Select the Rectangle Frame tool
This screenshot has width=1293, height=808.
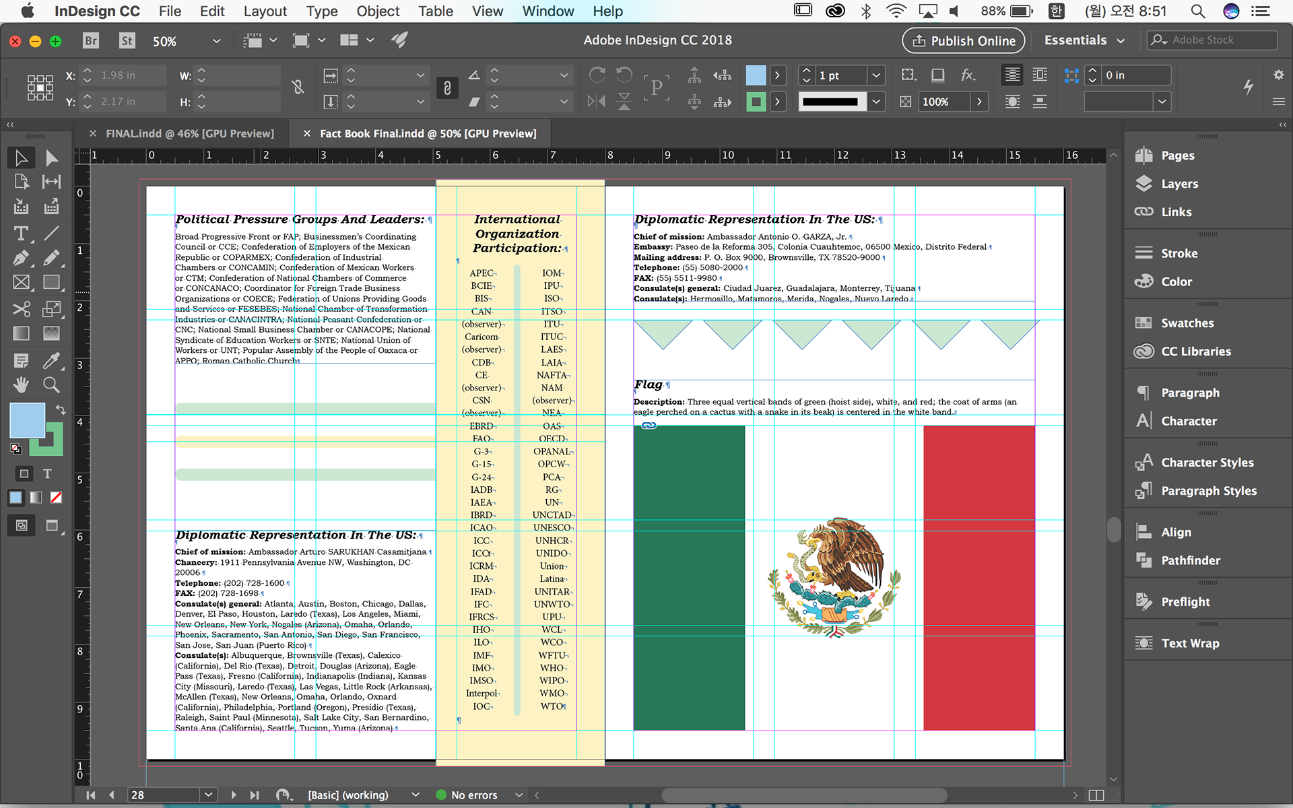pos(21,282)
